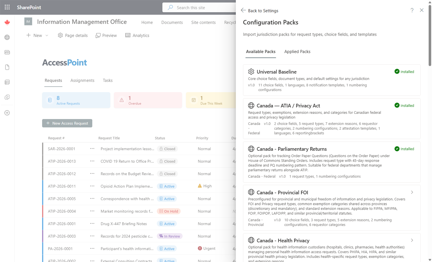
Task: Select the Canada maple leaf sidebar icon
Action: 7,22
